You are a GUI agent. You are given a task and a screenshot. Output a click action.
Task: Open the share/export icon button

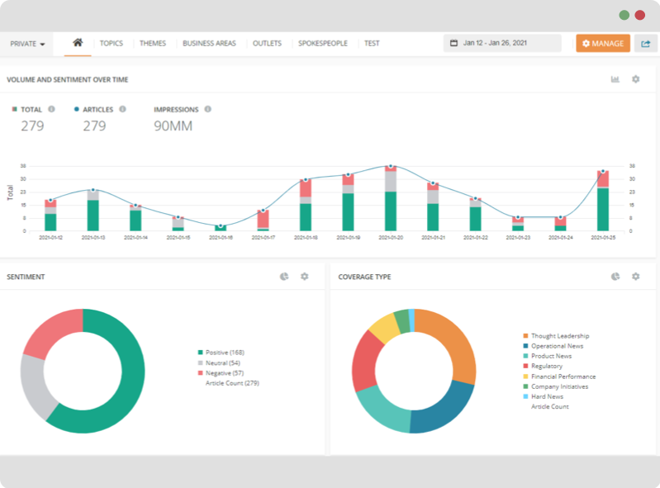click(645, 44)
